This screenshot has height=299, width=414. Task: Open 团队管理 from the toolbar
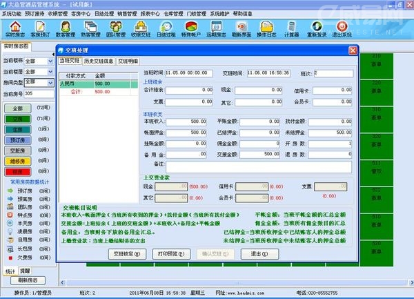pyautogui.click(x=116, y=29)
